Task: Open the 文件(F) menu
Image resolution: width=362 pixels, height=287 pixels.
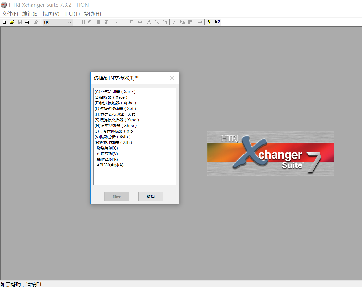Action: 10,14
